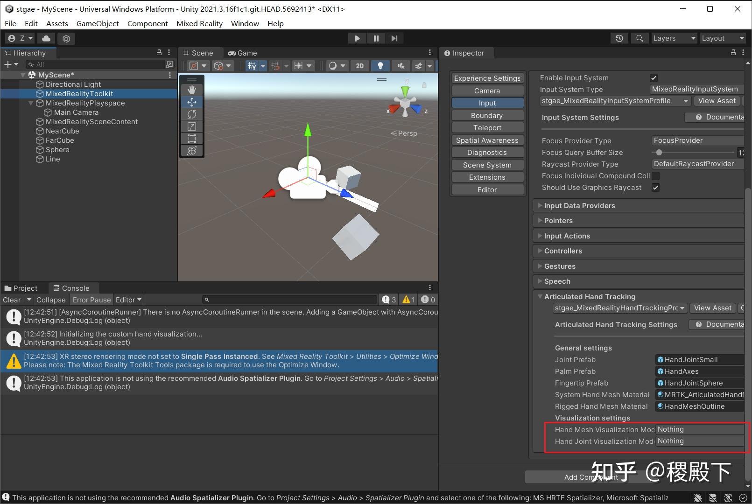This screenshot has height=504, width=752.
Task: Open Diagnostics profile section
Action: 487,153
